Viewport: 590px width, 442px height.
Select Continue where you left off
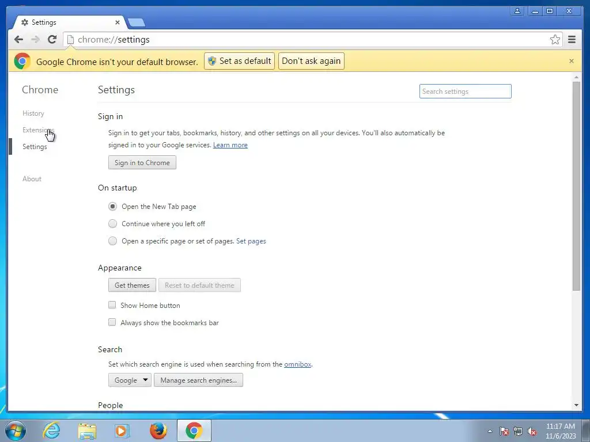[x=112, y=224]
